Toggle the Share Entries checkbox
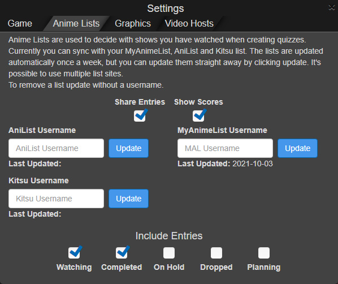Screen dimensions: 338x284 (140, 116)
